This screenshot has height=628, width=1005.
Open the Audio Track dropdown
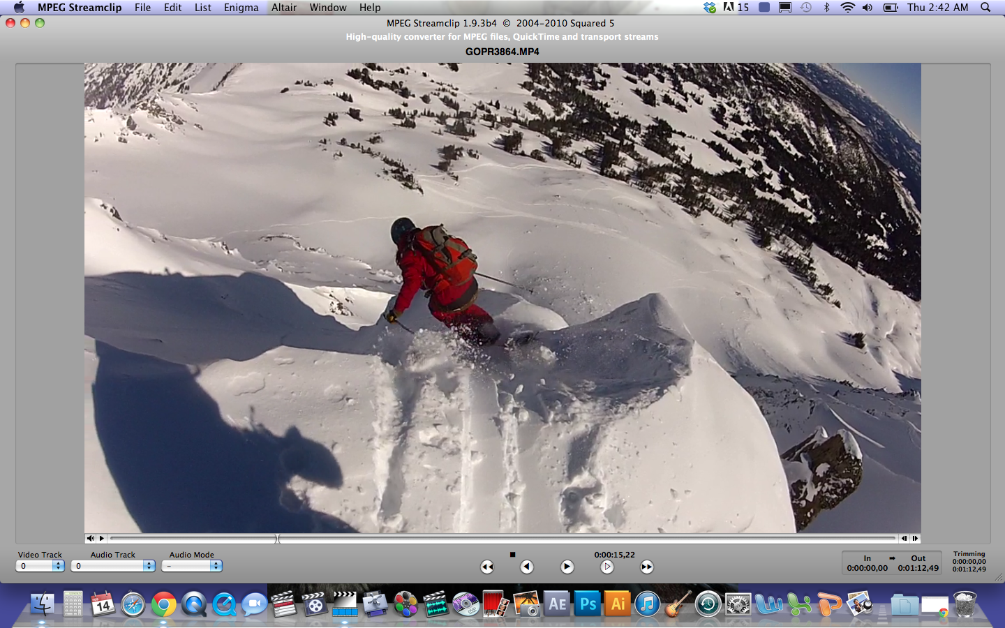(x=113, y=566)
